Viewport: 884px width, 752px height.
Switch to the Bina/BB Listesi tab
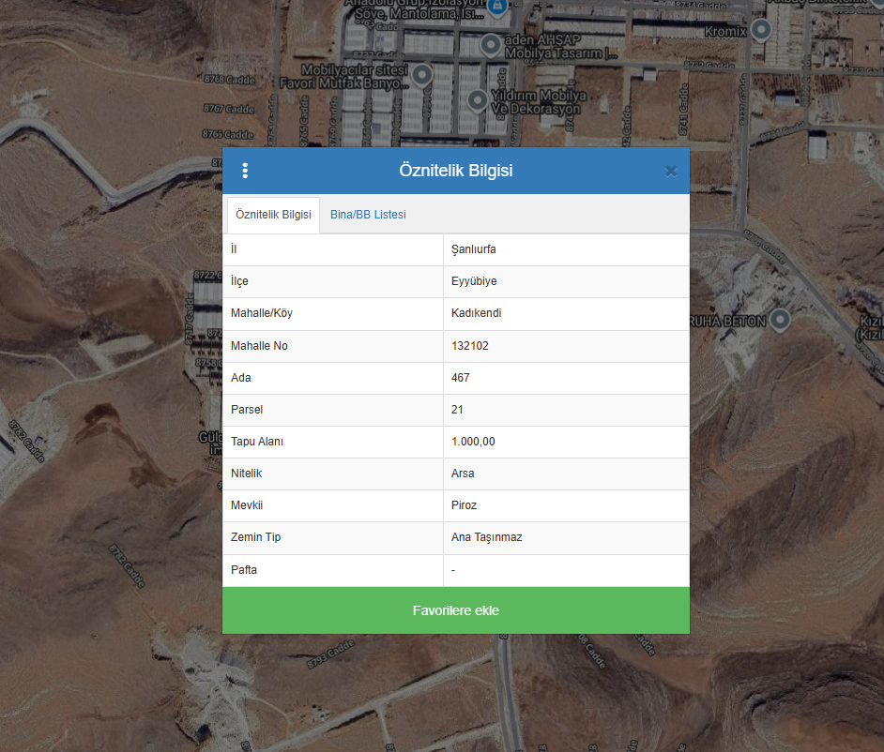[368, 215]
